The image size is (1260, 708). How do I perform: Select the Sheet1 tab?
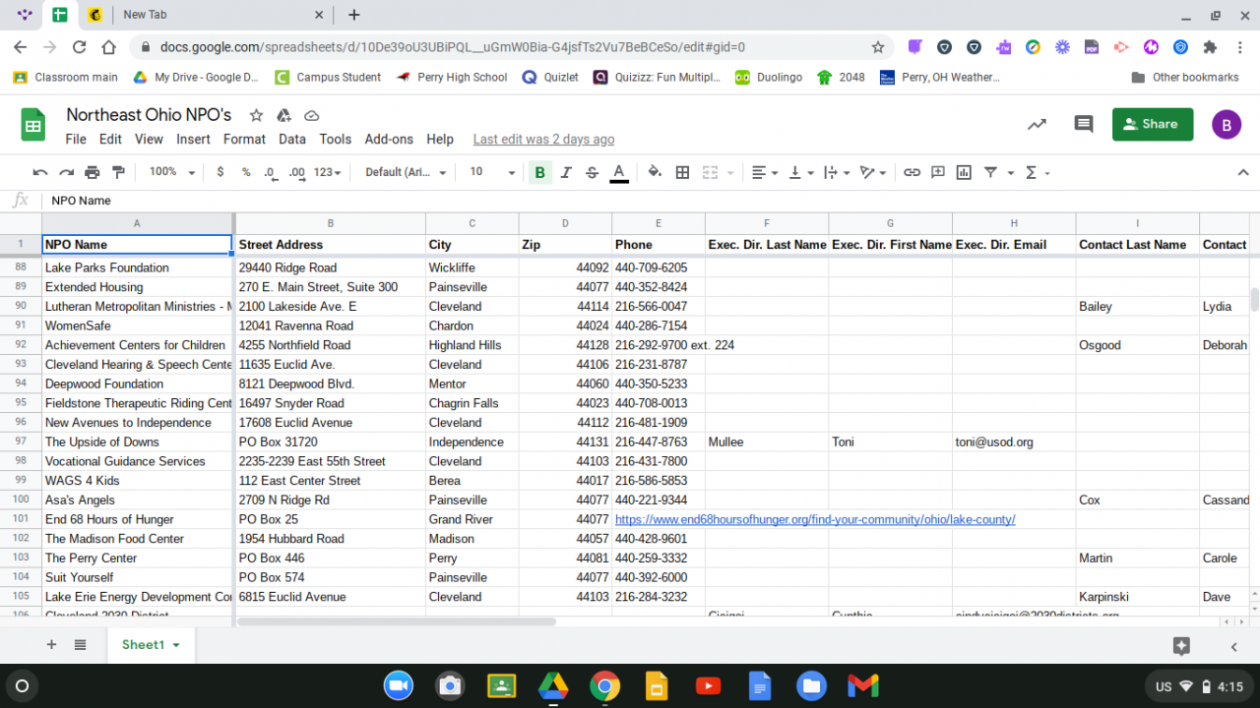(150, 645)
